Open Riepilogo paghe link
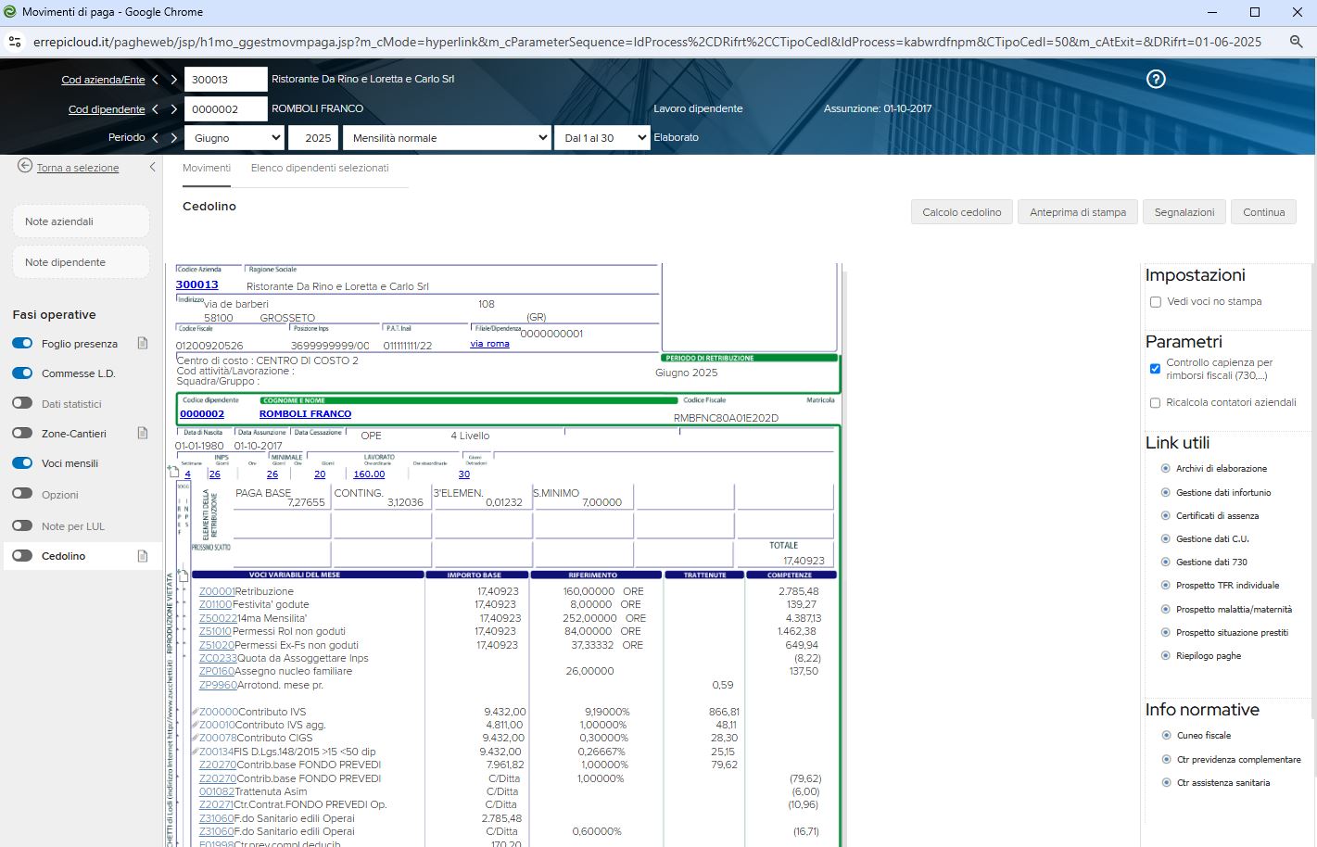Viewport: 1317px width, 847px height. [1209, 656]
